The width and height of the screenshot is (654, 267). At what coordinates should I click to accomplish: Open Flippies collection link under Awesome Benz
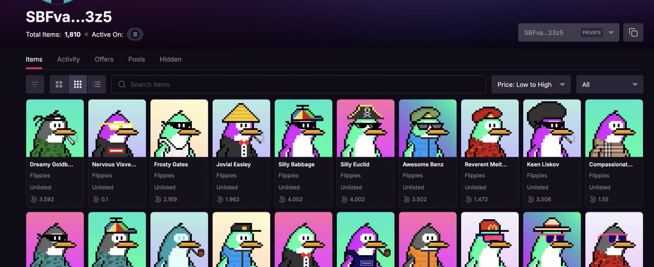[413, 176]
